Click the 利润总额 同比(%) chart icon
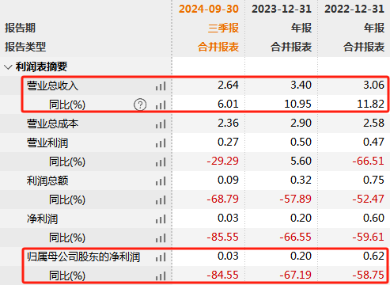This screenshot has width=390, height=285. [161, 200]
